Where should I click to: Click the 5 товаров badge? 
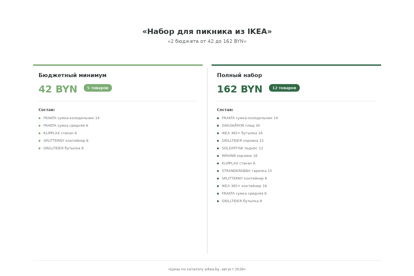pos(98,88)
